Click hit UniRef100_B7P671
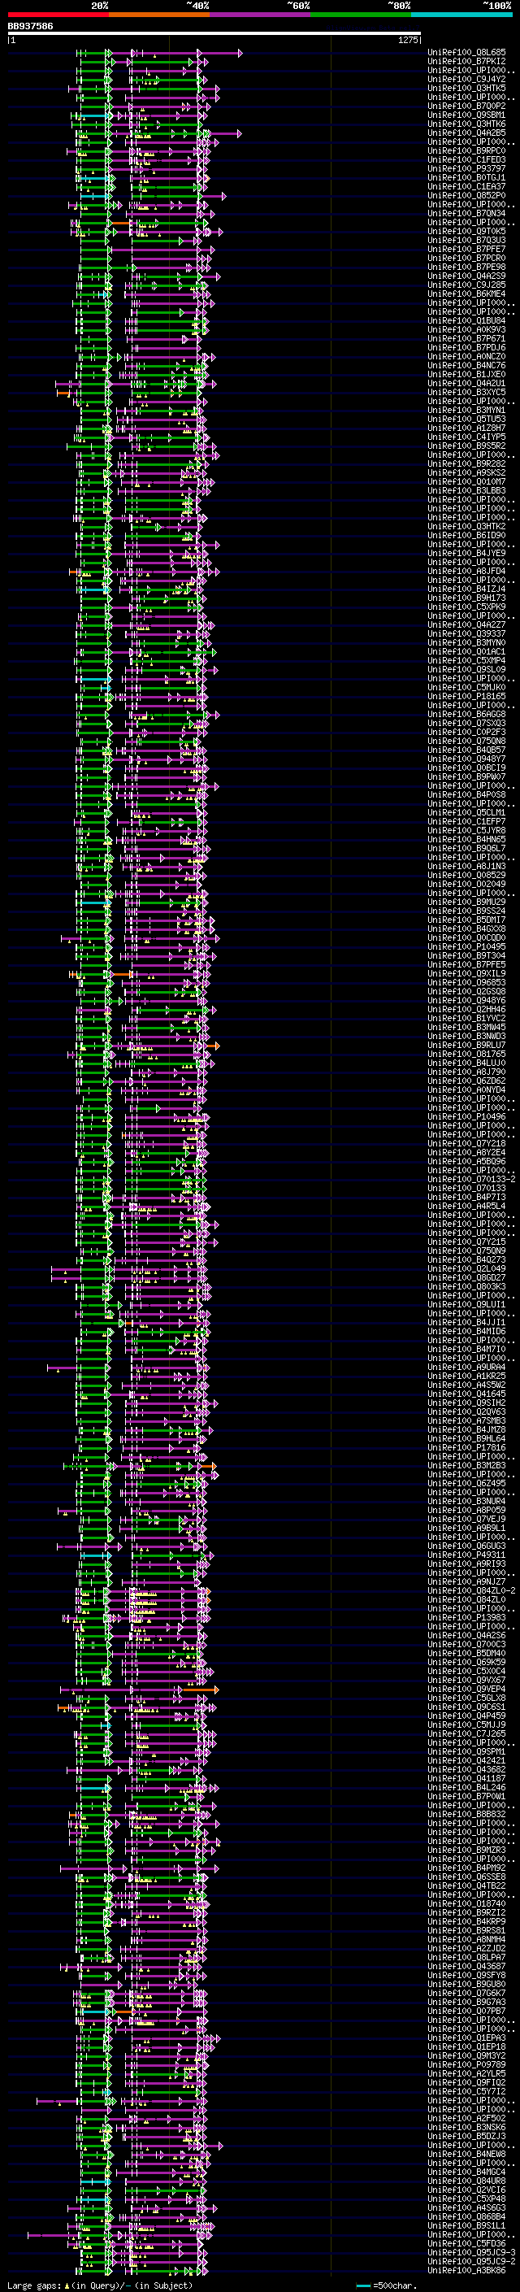 [x=466, y=338]
